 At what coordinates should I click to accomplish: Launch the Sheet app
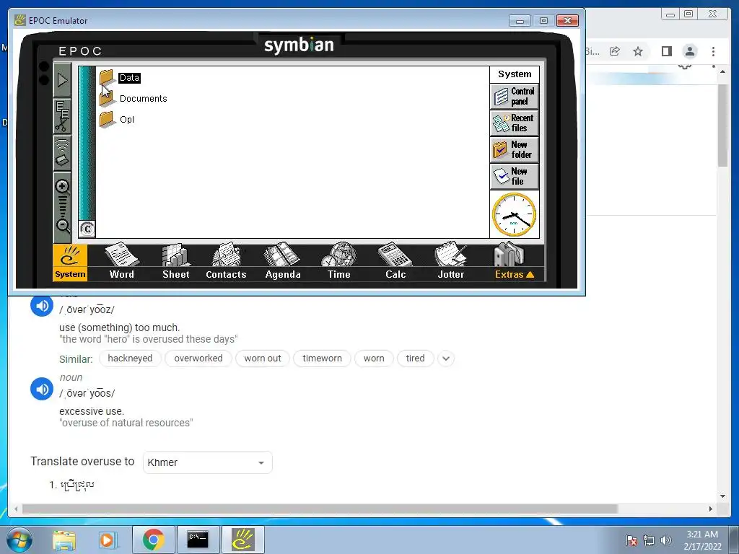176,261
